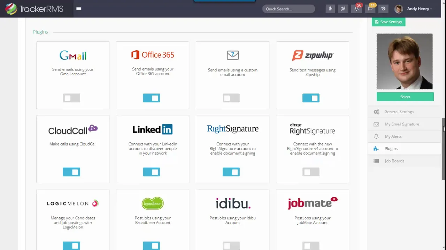Click 'Manage your Candidates and job postings' text
The width and height of the screenshot is (446, 250).
pos(73,223)
